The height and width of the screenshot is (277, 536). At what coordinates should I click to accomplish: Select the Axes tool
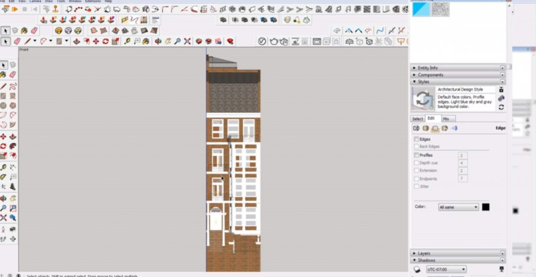click(x=3, y=187)
